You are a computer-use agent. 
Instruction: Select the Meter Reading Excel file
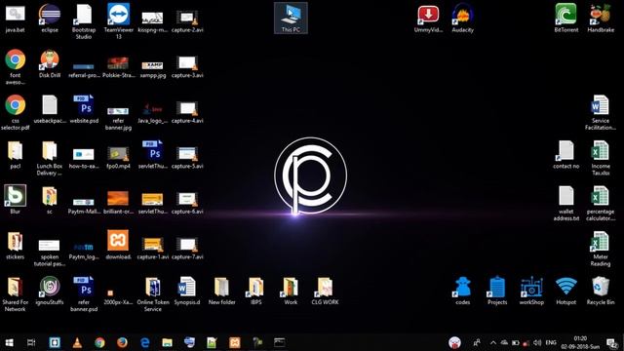pyautogui.click(x=601, y=249)
